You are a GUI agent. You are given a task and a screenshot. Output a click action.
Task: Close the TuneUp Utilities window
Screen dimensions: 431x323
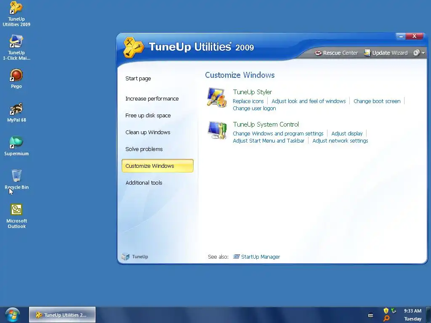[414, 36]
